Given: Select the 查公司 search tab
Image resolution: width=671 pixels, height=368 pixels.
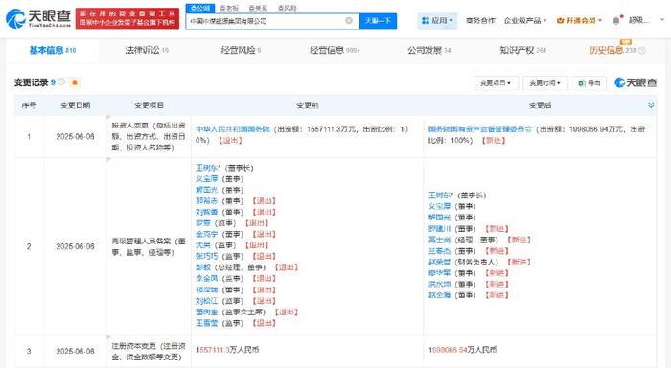Looking at the screenshot, I should click(199, 8).
